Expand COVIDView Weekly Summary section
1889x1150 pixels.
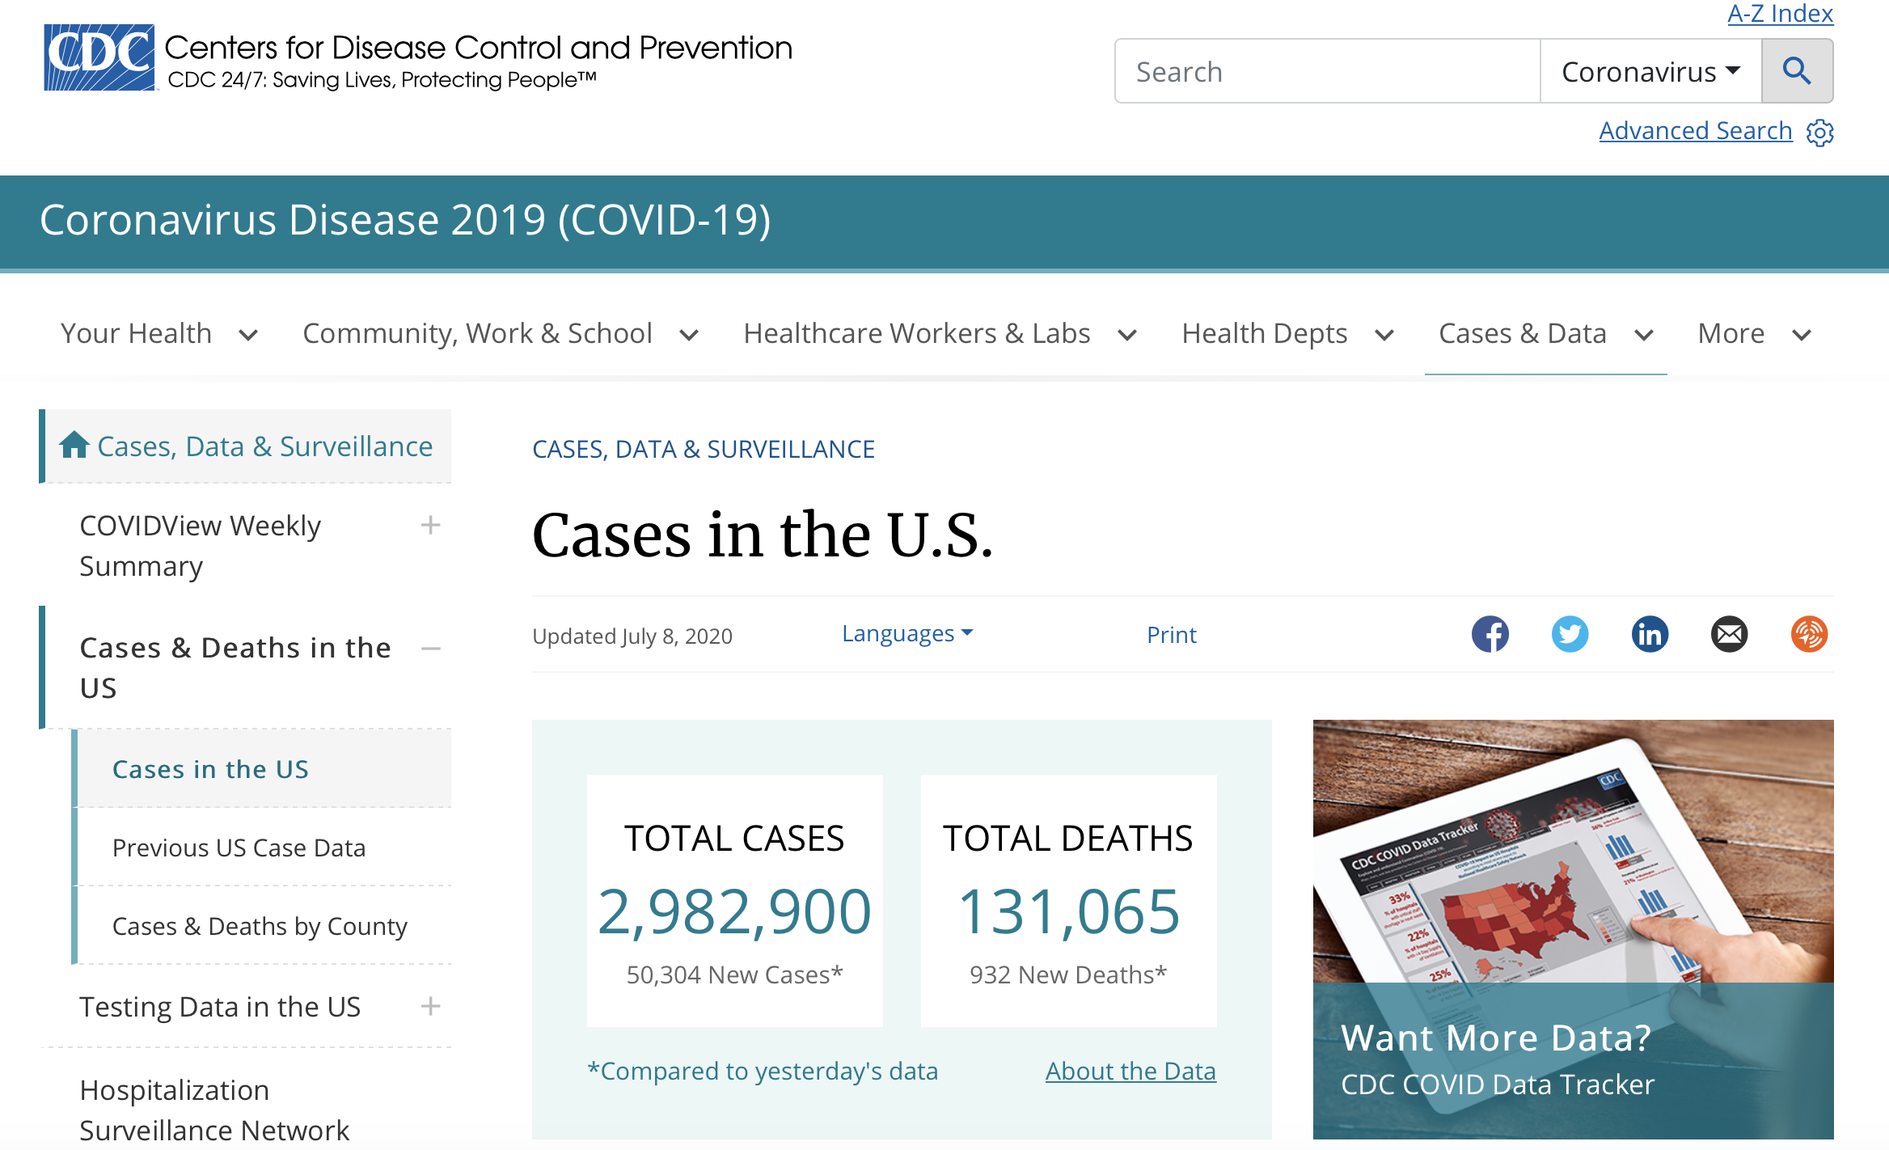point(431,526)
